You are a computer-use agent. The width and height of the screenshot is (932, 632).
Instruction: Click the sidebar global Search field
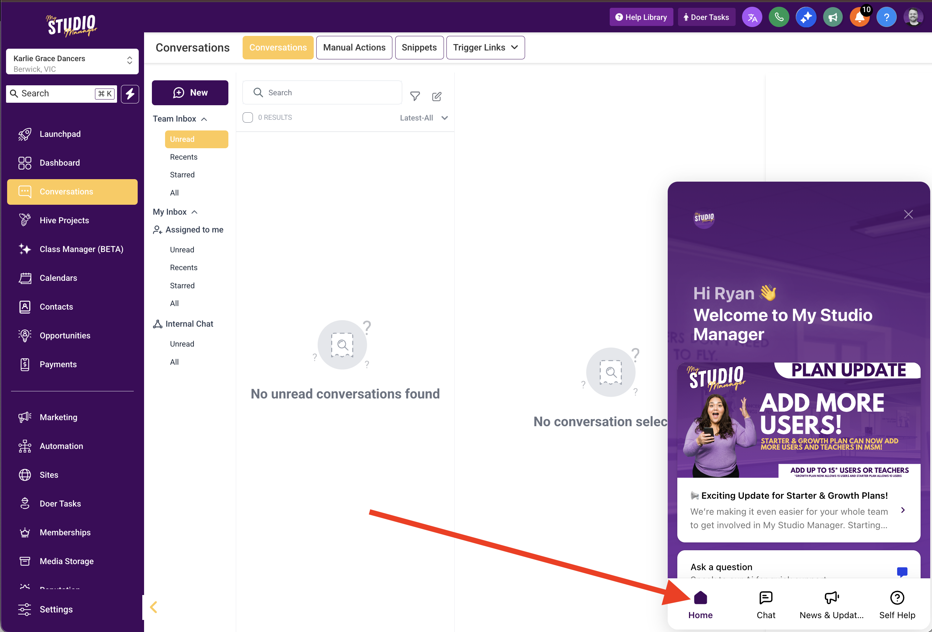(x=61, y=94)
